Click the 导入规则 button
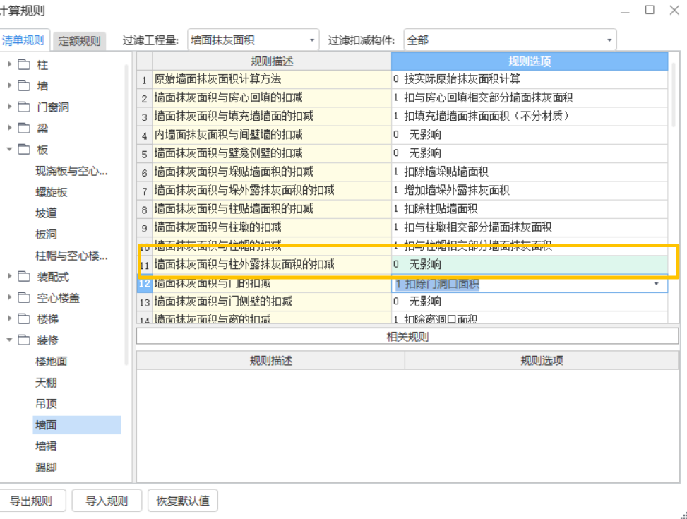 (107, 501)
